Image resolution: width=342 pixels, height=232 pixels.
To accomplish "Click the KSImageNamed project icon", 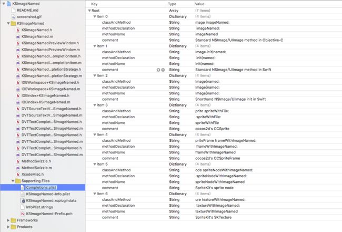I will pyautogui.click(x=9, y=4).
